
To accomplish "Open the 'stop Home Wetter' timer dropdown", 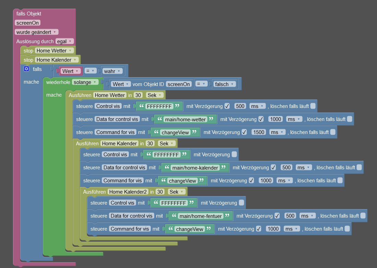I will coord(54,51).
